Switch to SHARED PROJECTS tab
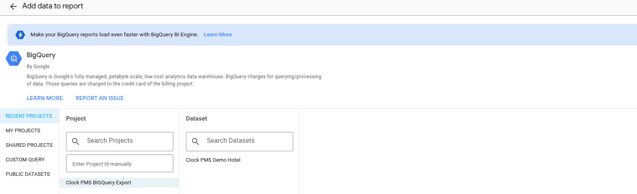The height and width of the screenshot is (194, 637). pos(30,145)
